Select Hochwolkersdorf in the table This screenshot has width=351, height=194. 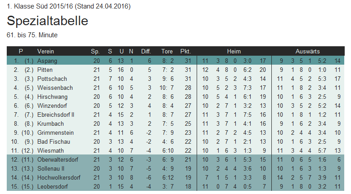point(58,177)
